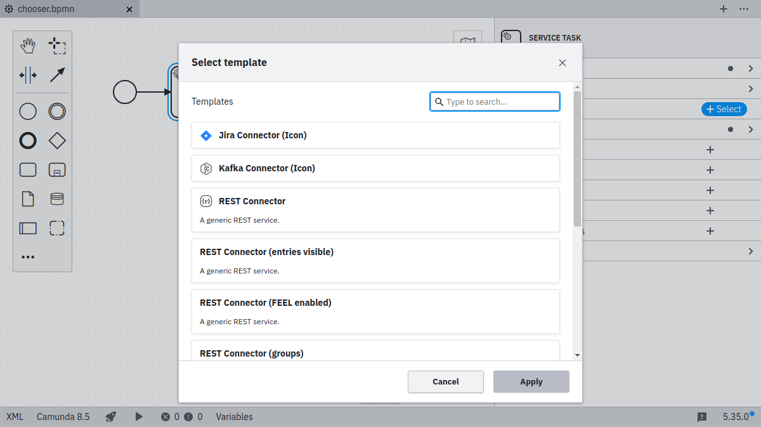Select the create gateway diamond tool

click(57, 140)
